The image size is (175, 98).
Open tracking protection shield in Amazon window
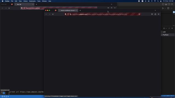pos(68,14)
